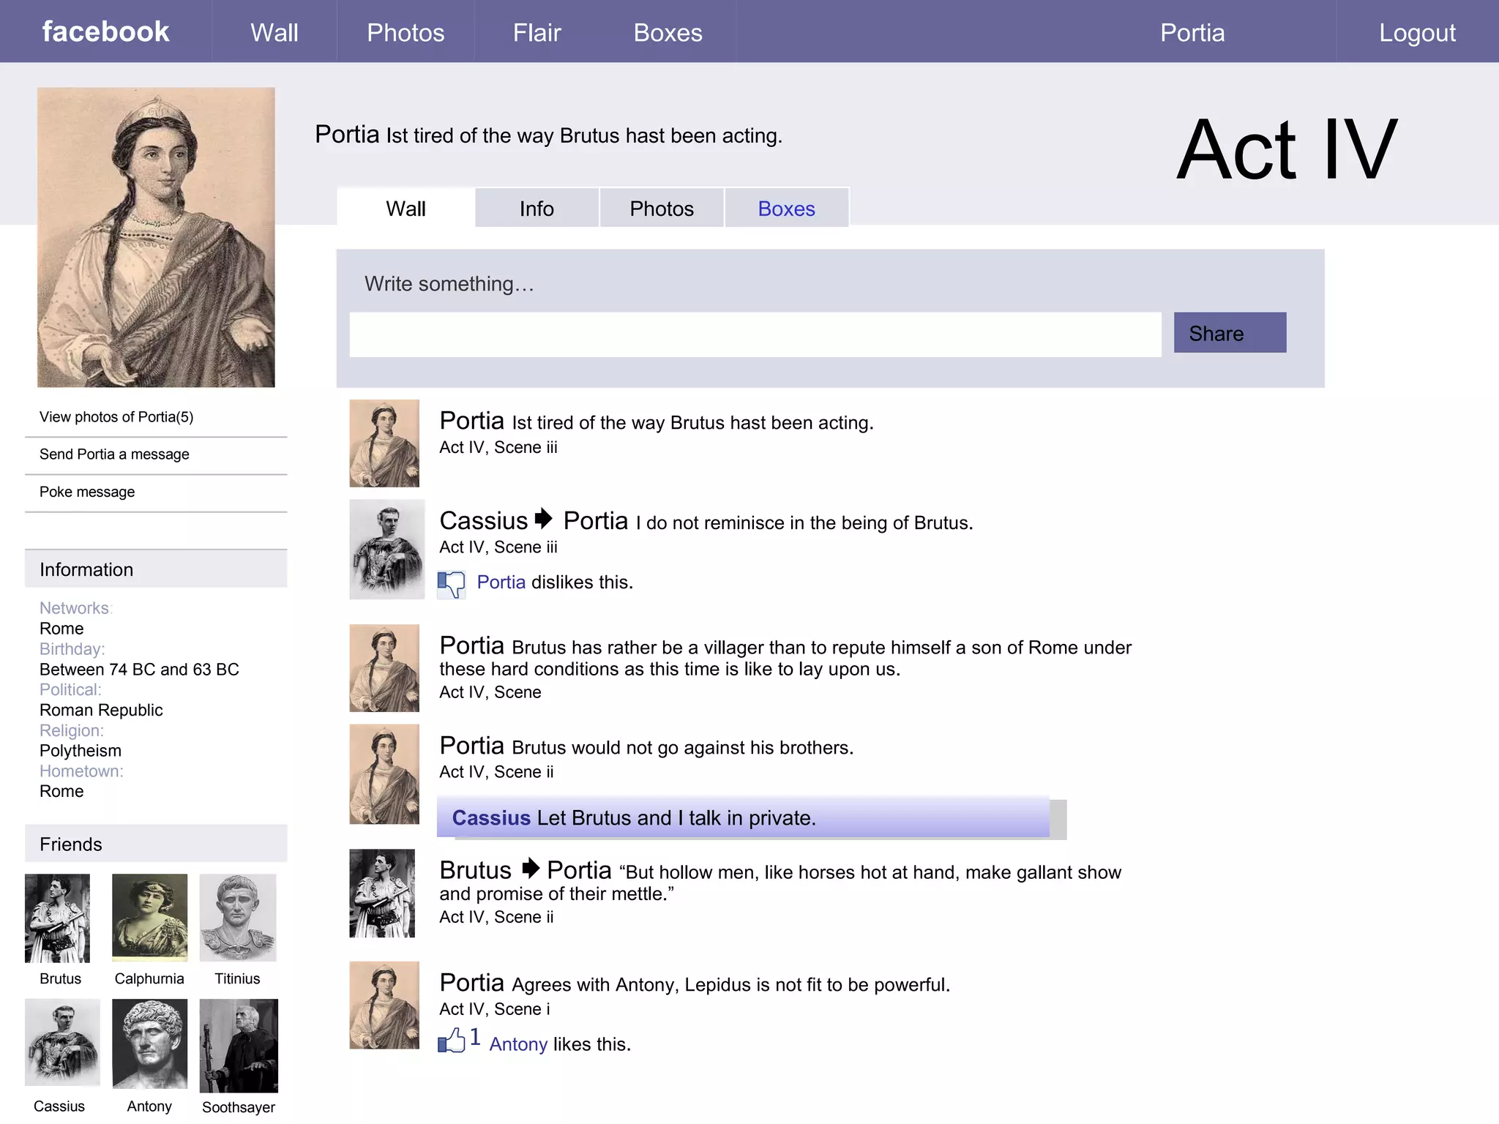Switch to the Info profile tab
This screenshot has width=1499, height=1124.
tap(537, 209)
